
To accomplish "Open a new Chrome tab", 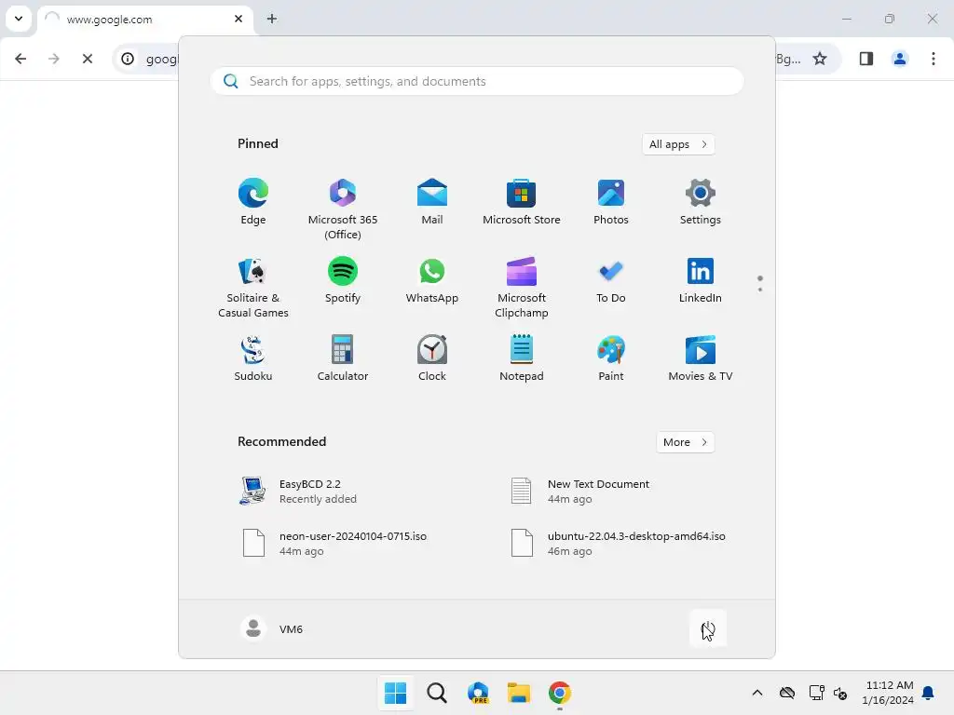I will [x=272, y=19].
